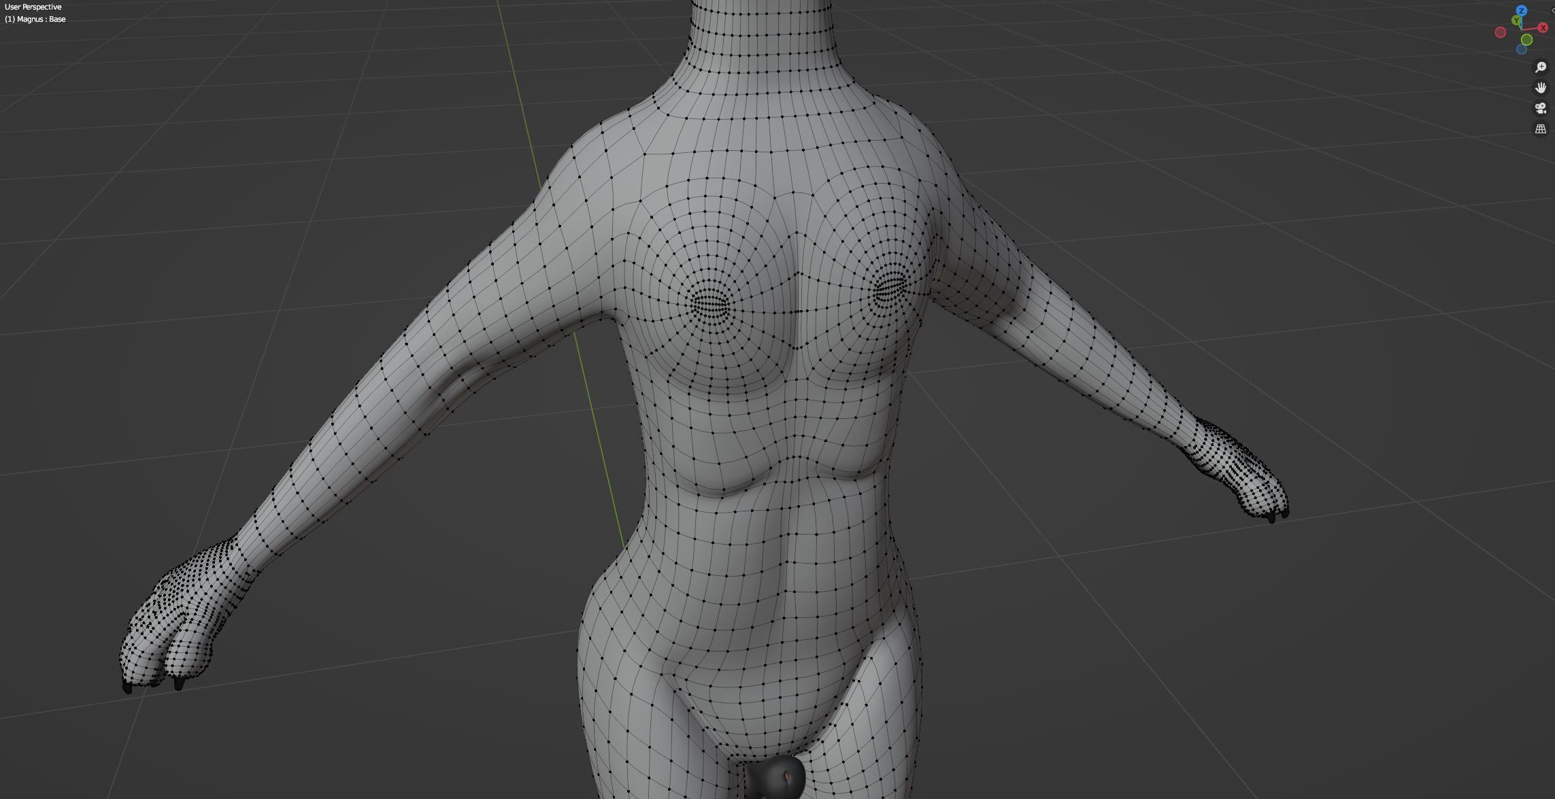This screenshot has width=1555, height=799.
Task: Click the unlabeled blue negative Z gizmo ball
Action: click(1522, 50)
